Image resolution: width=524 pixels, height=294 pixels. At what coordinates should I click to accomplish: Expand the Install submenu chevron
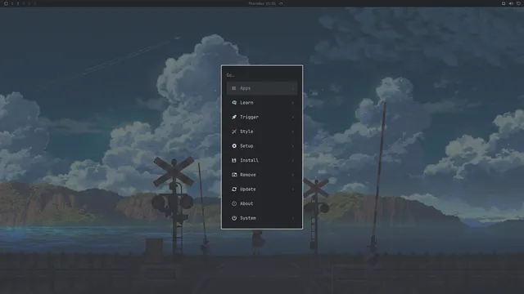click(x=293, y=160)
